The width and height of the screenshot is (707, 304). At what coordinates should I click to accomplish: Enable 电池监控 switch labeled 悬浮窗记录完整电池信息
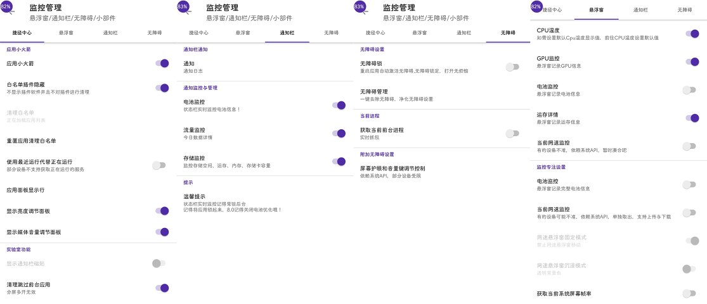[x=689, y=184]
